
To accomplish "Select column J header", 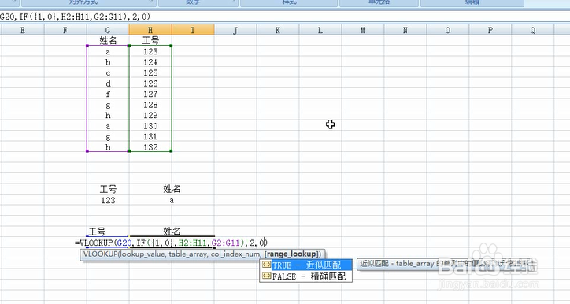I will [x=235, y=30].
